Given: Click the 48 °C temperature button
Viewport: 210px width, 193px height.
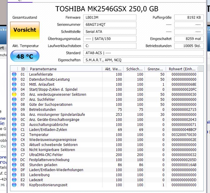Looking at the screenshot, I should pyautogui.click(x=25, y=56).
